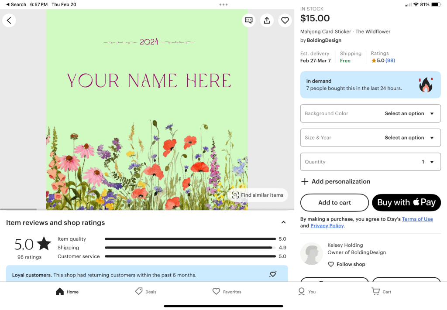This screenshot has height=310, width=447.
Task: Open the message seller chat icon
Action: tap(248, 20)
